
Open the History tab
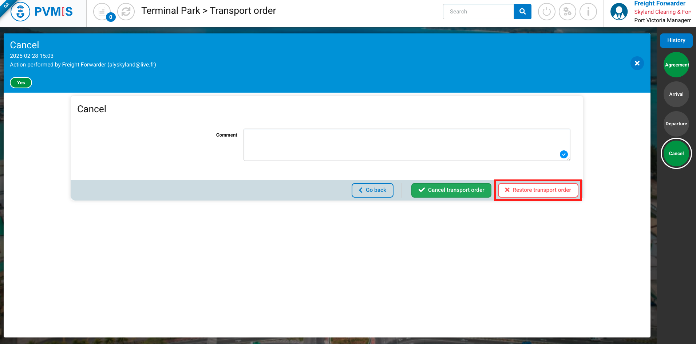click(x=676, y=40)
